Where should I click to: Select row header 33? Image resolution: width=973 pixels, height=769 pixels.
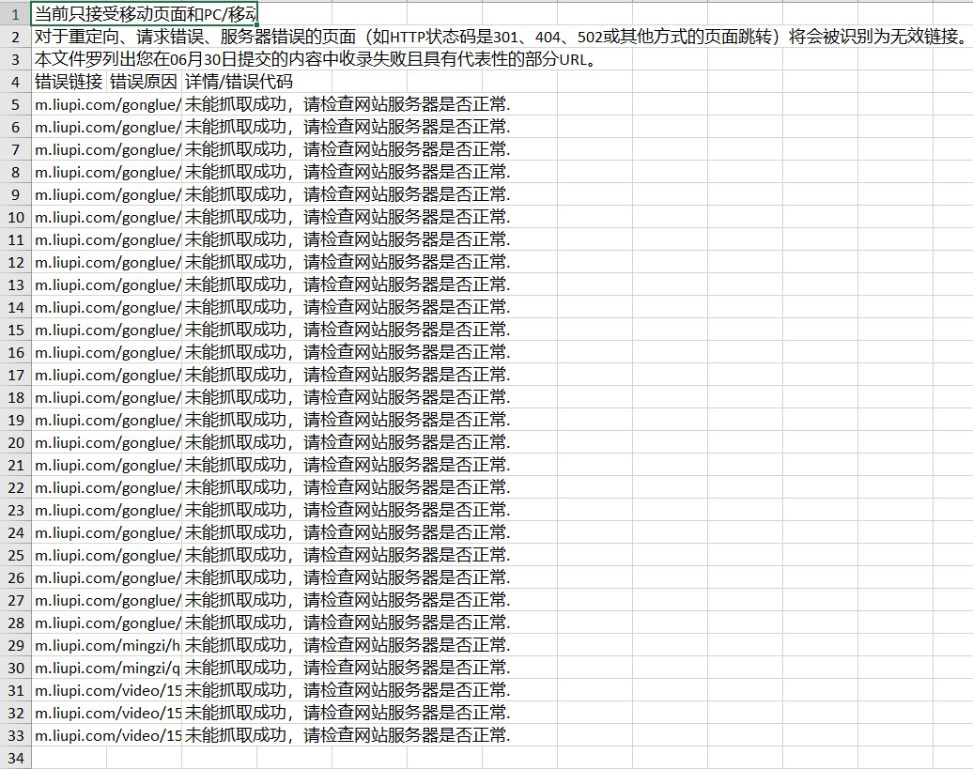pos(16,735)
